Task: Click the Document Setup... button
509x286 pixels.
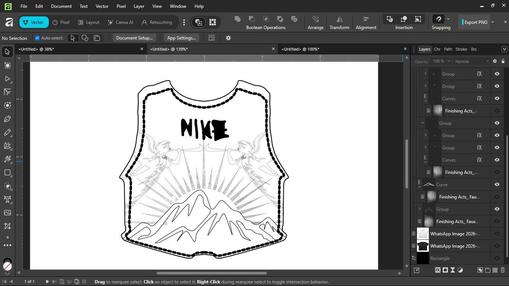Action: 134,38
